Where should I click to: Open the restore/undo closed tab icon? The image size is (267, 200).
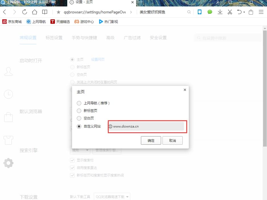coord(240,12)
